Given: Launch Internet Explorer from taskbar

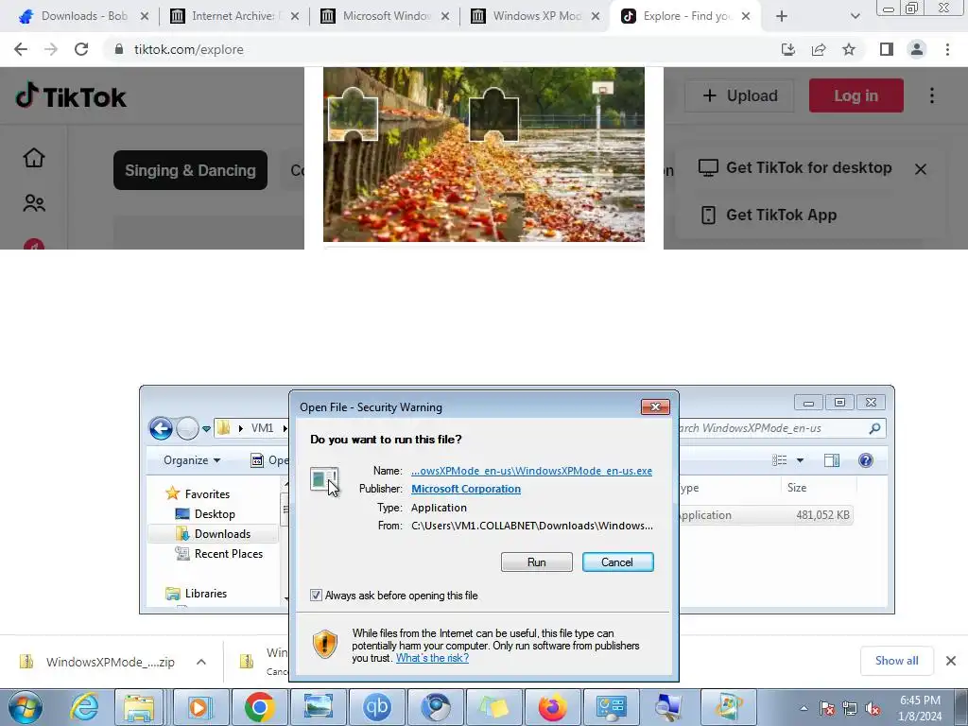Looking at the screenshot, I should 84,707.
